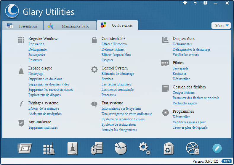
Task: Click the Pilotes hardware card icon
Action: [165, 63]
